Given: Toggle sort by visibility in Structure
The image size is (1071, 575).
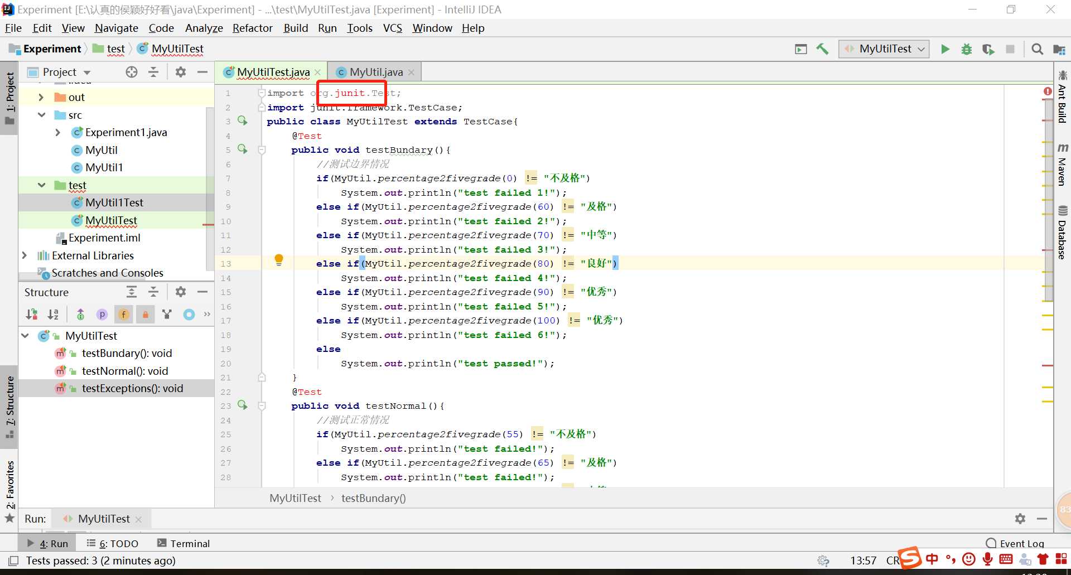Looking at the screenshot, I should [x=32, y=315].
